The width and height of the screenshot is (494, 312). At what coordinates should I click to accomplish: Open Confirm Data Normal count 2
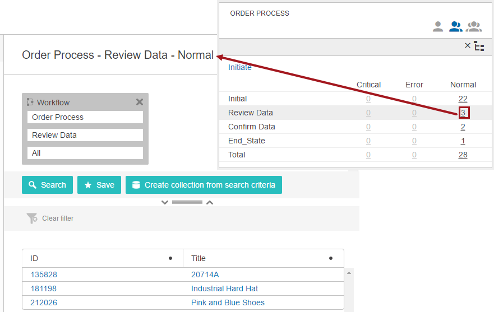point(463,127)
